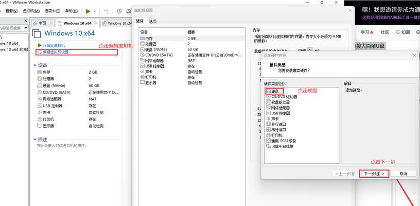Viewport: 420px width, 206px height.
Task: Collapse the 描述 section triangle
Action: 34,139
